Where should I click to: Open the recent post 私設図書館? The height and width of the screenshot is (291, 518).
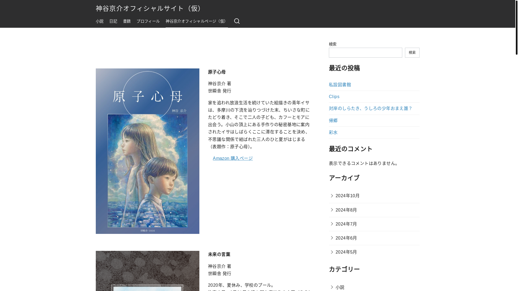point(340,85)
